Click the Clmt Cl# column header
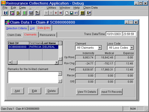 point(19,43)
